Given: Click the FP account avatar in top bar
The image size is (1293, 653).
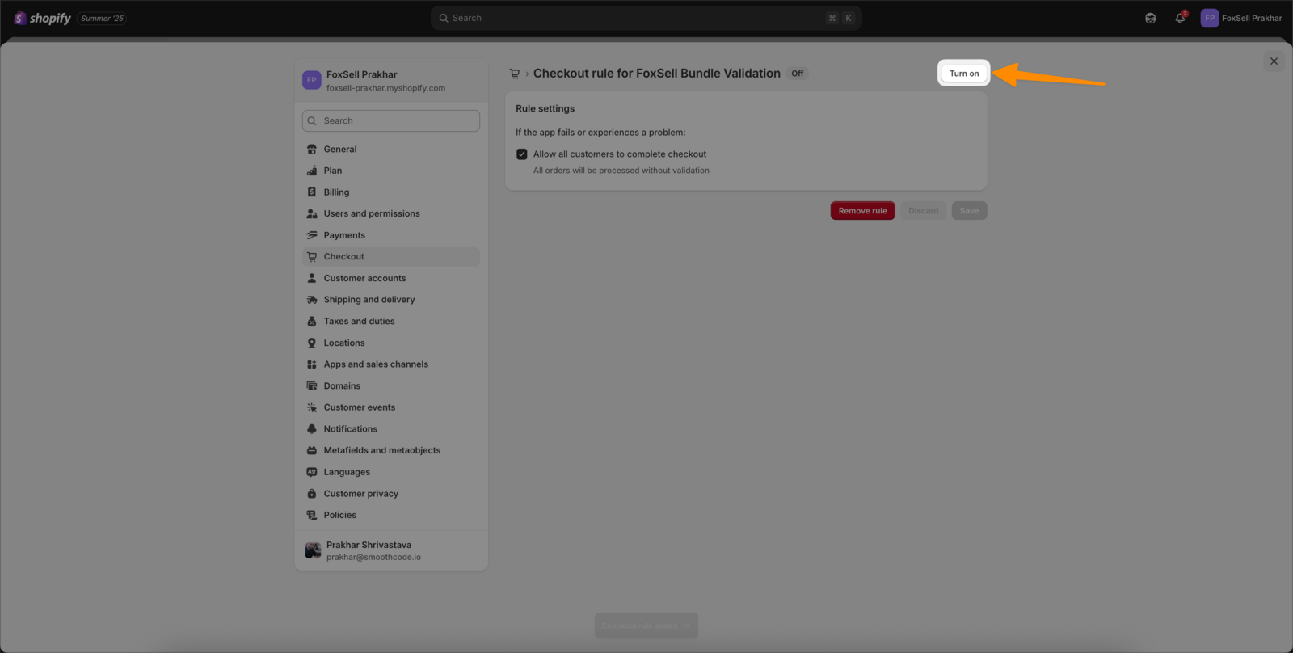Looking at the screenshot, I should tap(1210, 18).
